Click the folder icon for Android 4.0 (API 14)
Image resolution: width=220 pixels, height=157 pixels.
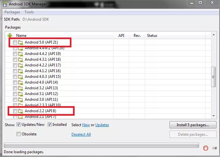pyautogui.click(x=21, y=82)
